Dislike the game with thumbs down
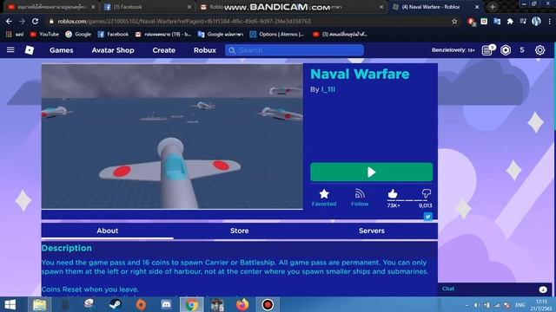This screenshot has height=312, width=556. pyautogui.click(x=427, y=193)
